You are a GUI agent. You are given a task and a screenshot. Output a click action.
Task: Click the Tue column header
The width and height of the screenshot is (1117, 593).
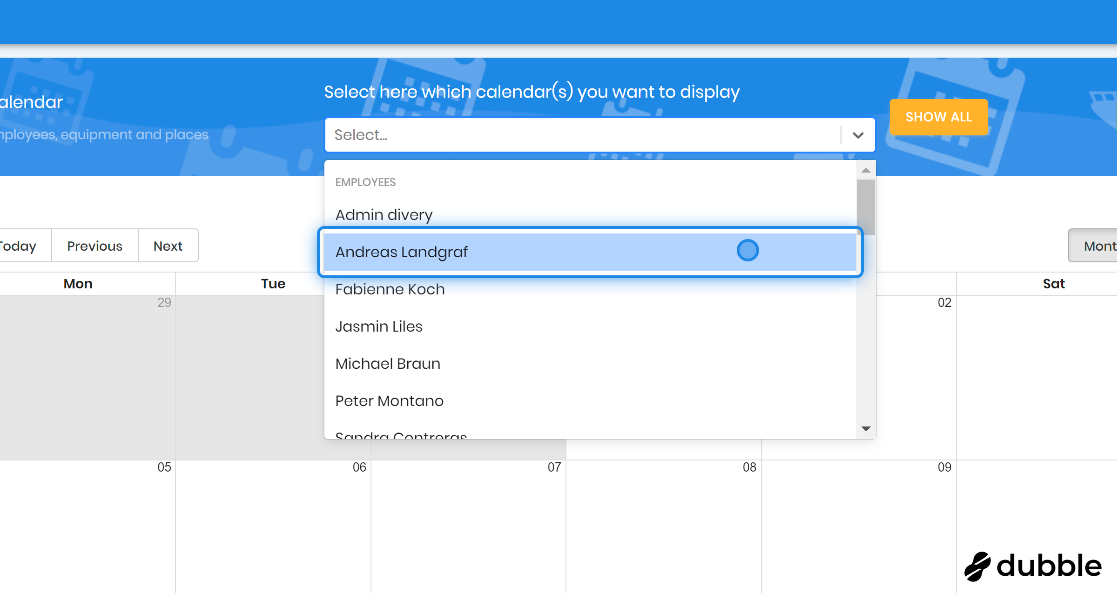[x=273, y=284]
